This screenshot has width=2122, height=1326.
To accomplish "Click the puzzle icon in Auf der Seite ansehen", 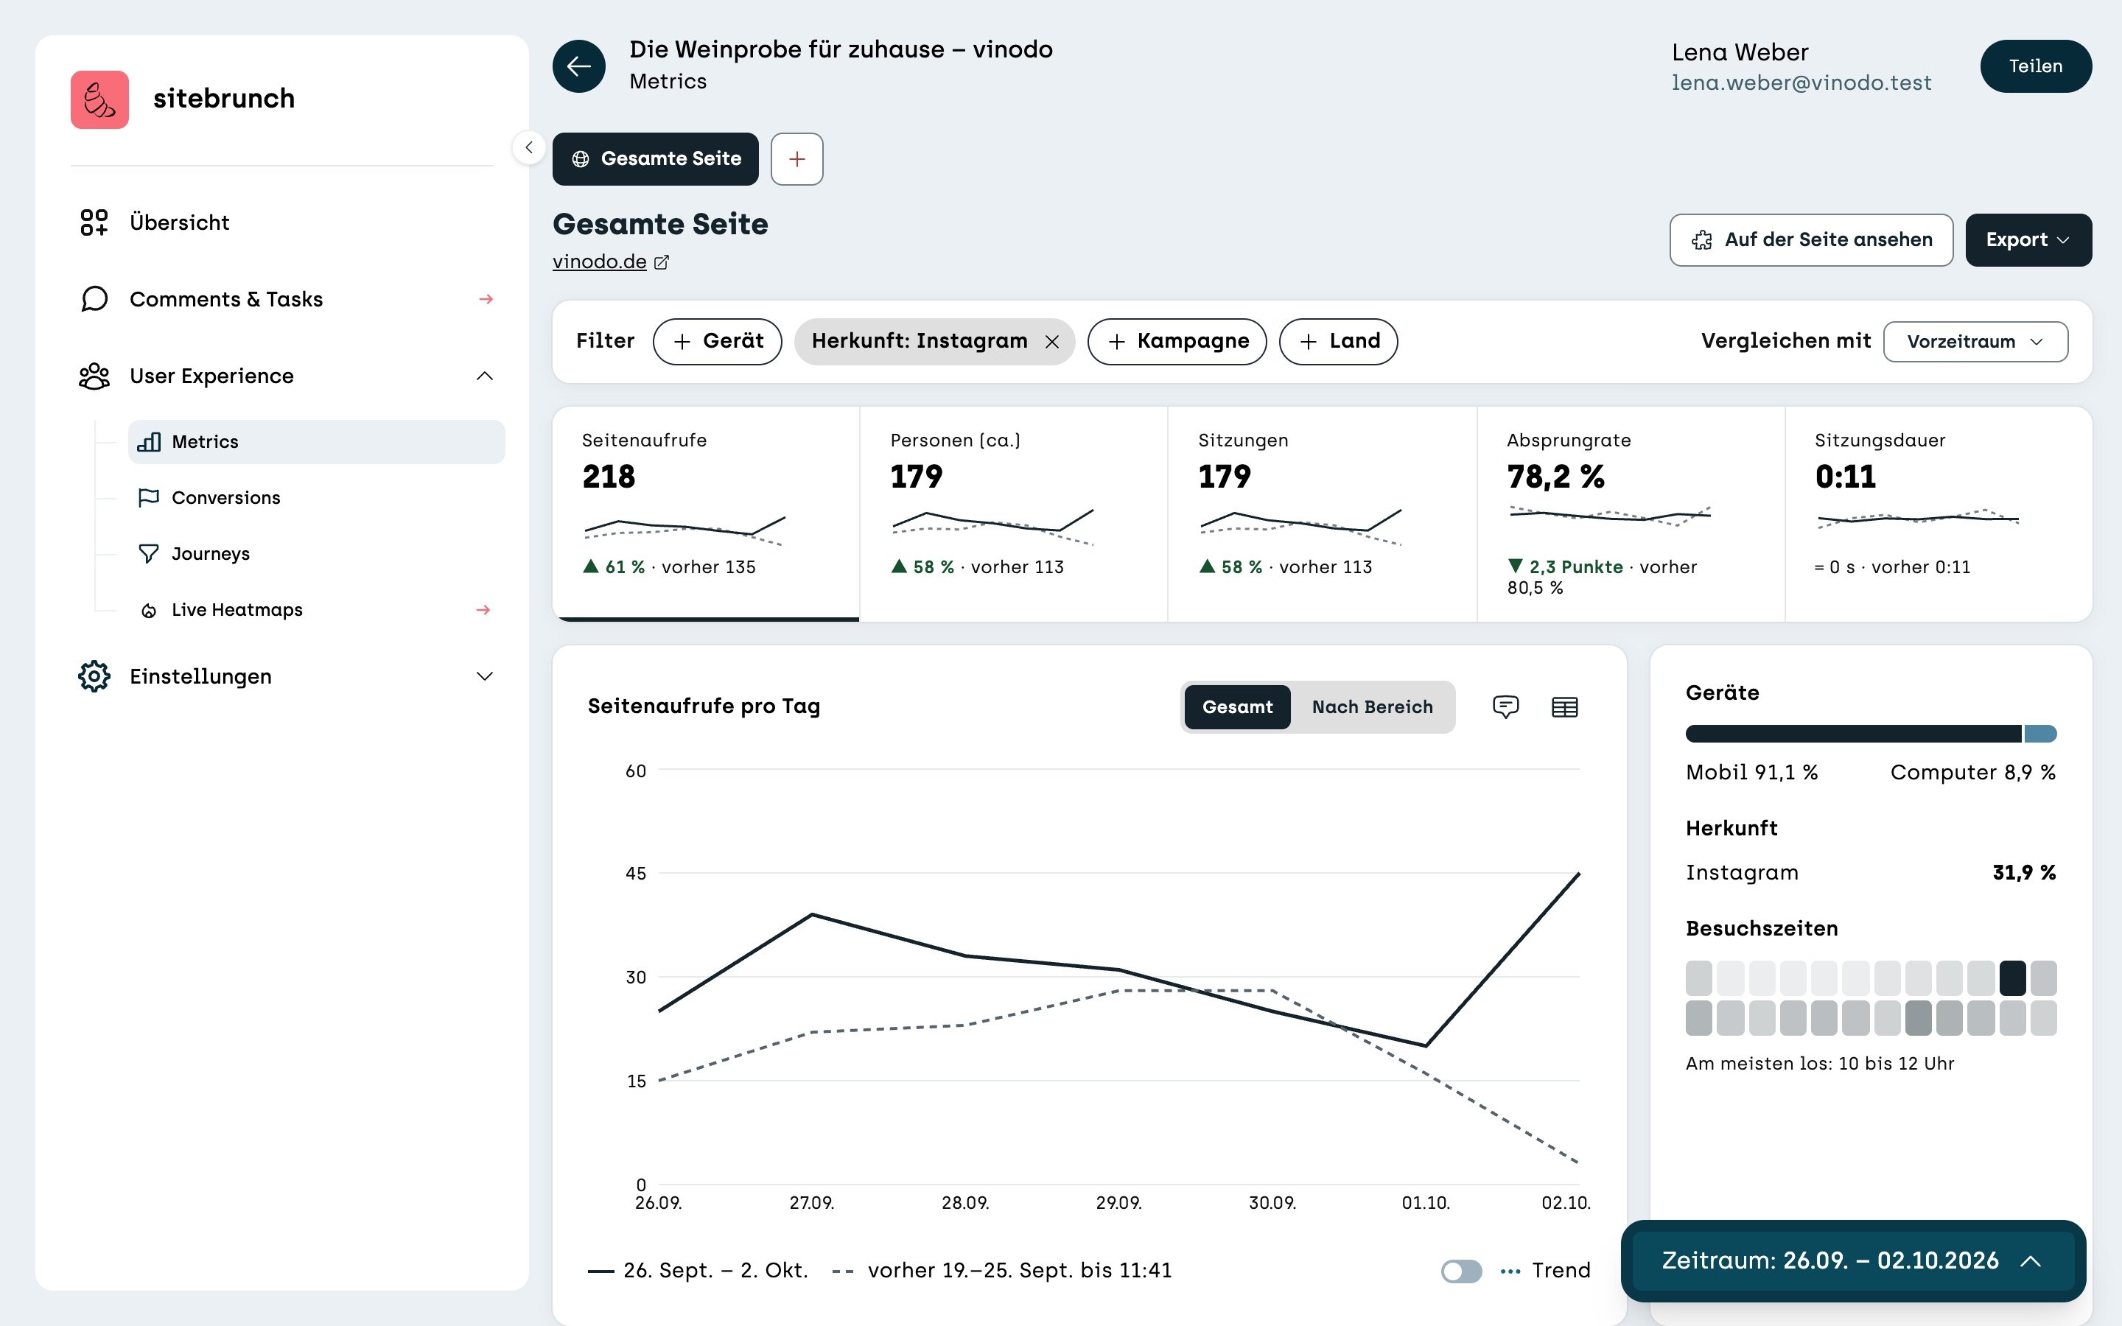I will click(1701, 240).
